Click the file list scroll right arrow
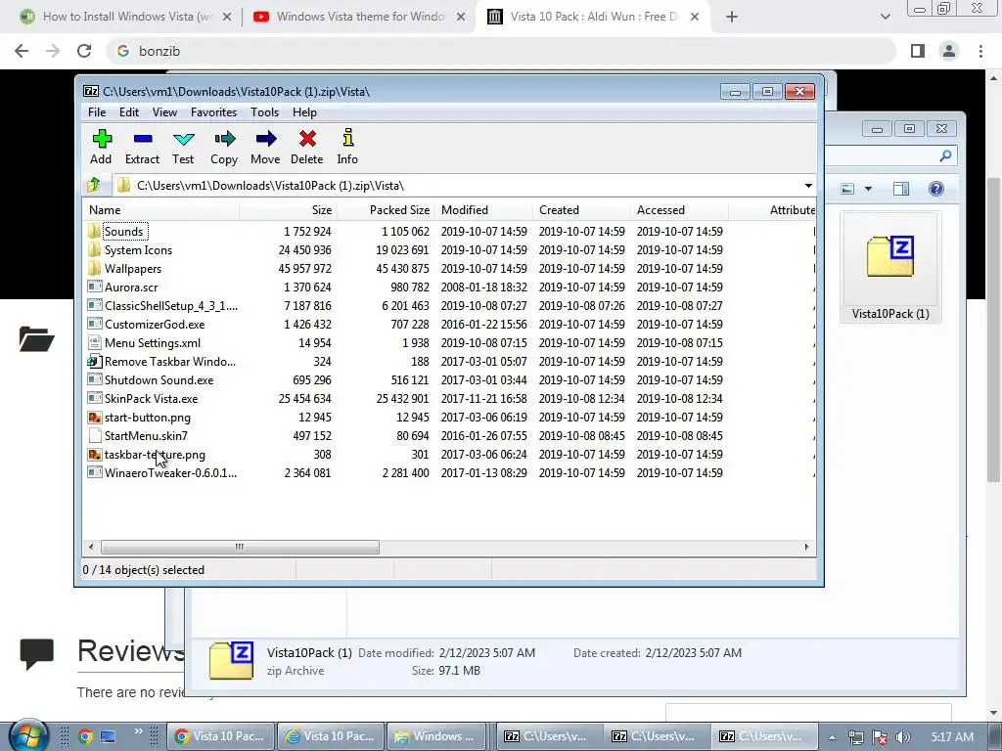 [x=806, y=547]
